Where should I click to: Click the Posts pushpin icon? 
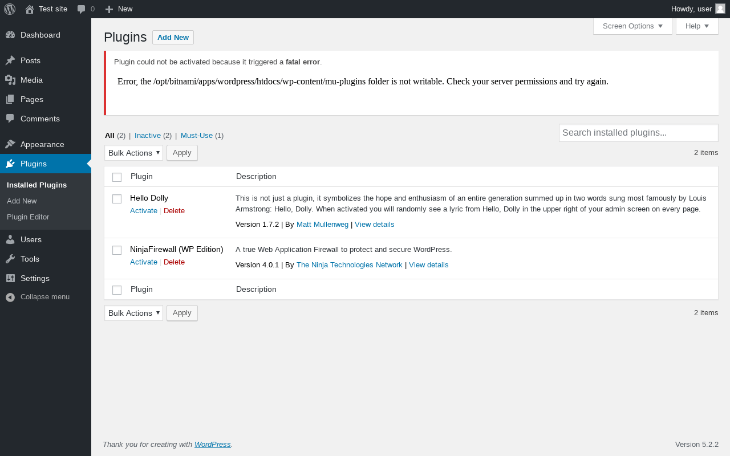click(x=10, y=60)
